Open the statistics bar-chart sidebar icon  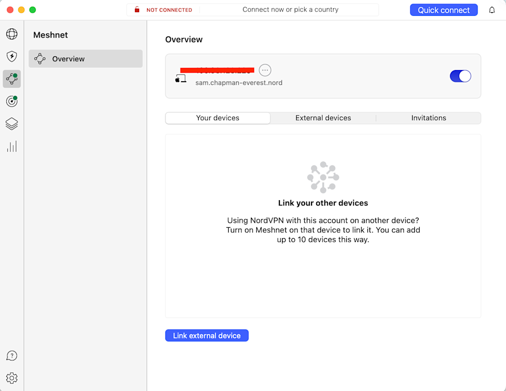pos(12,146)
